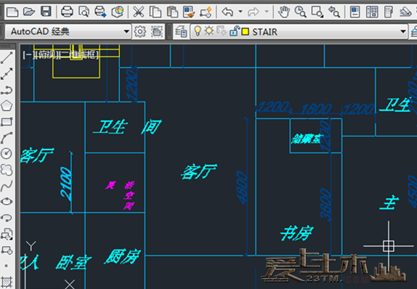Select the Line drawing tool
The width and height of the screenshot is (417, 289).
(x=7, y=57)
